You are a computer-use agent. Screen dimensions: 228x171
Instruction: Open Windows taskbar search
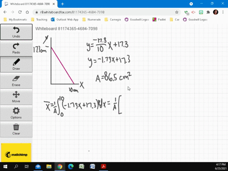16,167
